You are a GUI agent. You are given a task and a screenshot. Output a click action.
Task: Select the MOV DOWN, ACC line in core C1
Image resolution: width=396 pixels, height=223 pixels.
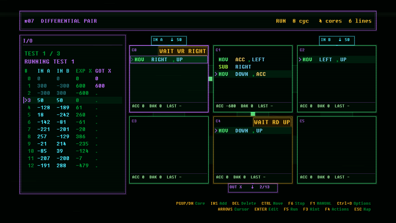pyautogui.click(x=253, y=74)
